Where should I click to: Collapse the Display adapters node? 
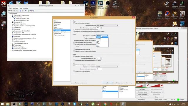coord(11,17)
